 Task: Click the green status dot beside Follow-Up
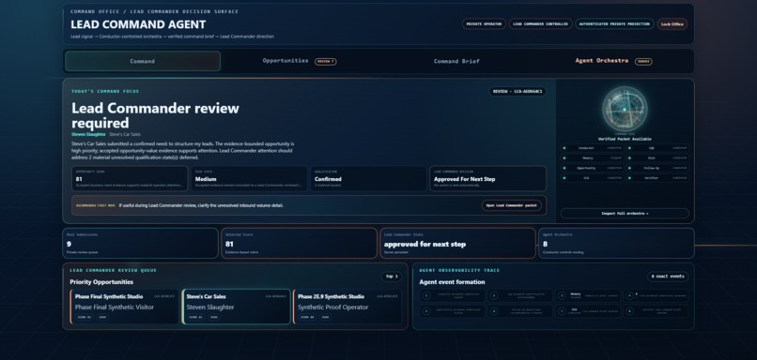629,168
